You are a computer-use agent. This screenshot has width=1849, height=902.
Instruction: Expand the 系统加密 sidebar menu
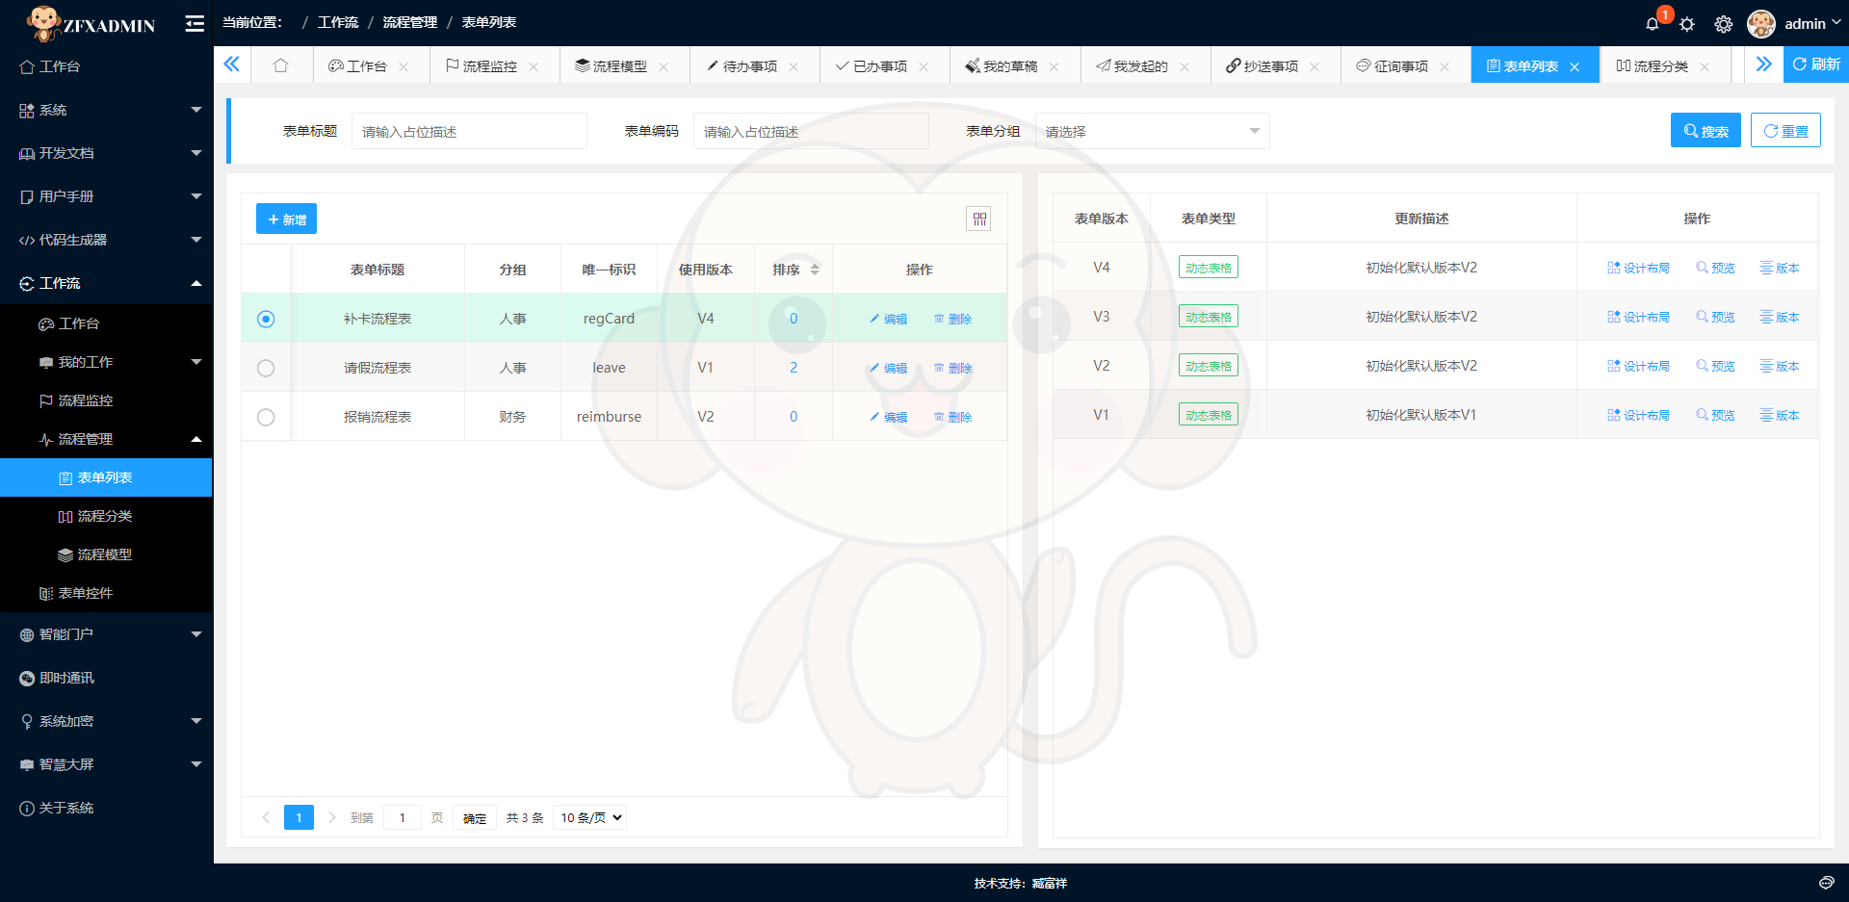click(106, 721)
